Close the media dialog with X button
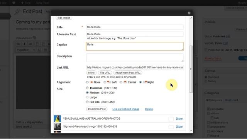 189,13
